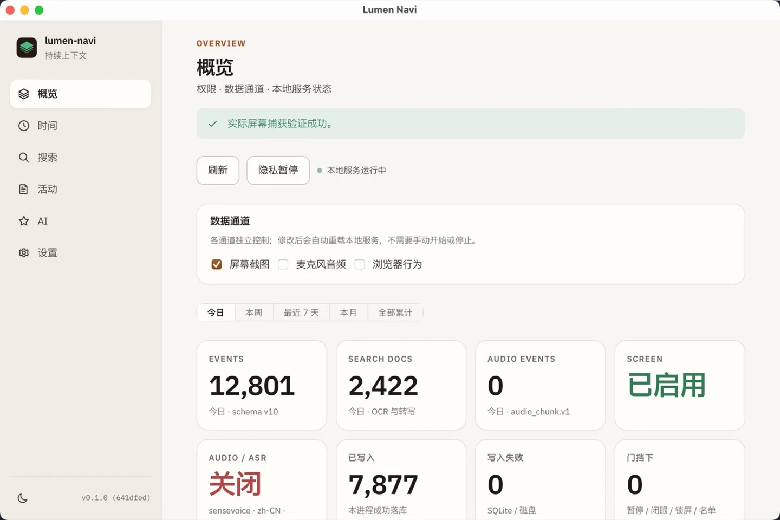Click the green macOS zoom window button
The width and height of the screenshot is (780, 520).
pos(39,10)
